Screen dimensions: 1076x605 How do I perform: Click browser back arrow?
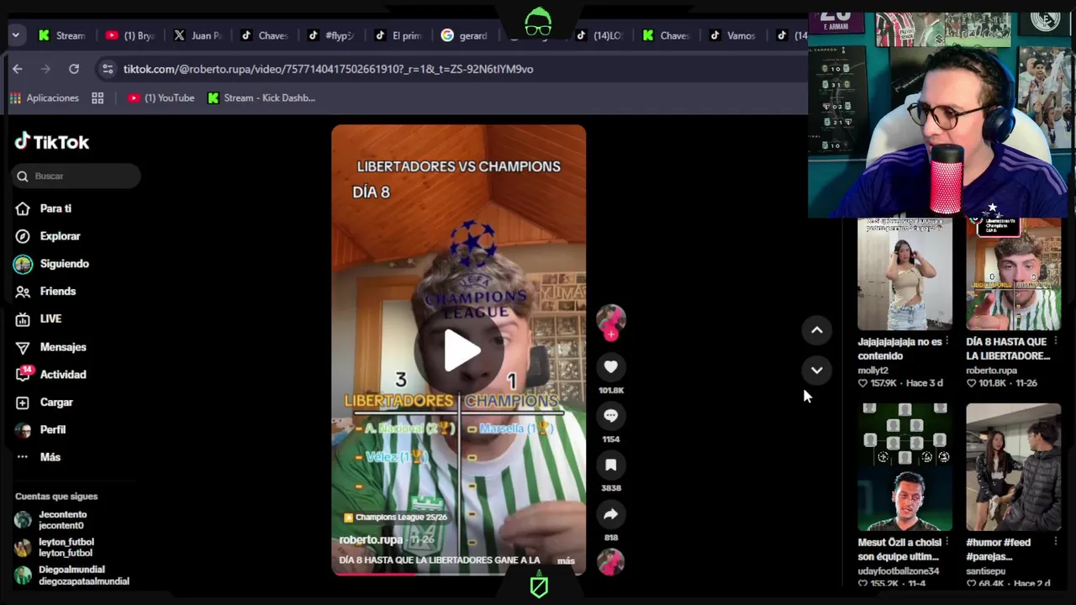(18, 69)
